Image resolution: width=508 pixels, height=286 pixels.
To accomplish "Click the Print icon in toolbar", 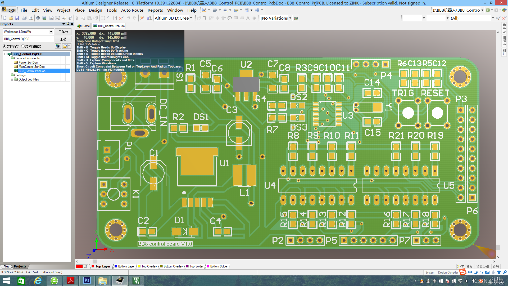I will pos(24,18).
